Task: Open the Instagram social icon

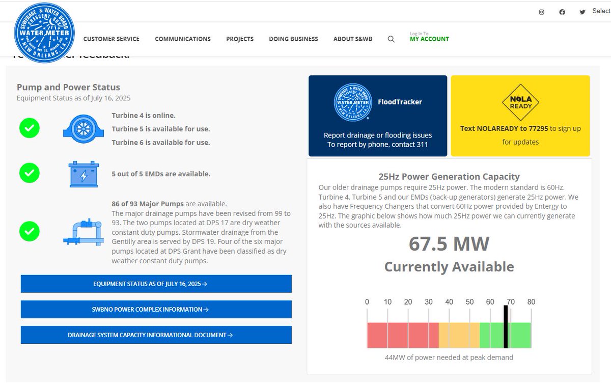Action: [x=542, y=12]
